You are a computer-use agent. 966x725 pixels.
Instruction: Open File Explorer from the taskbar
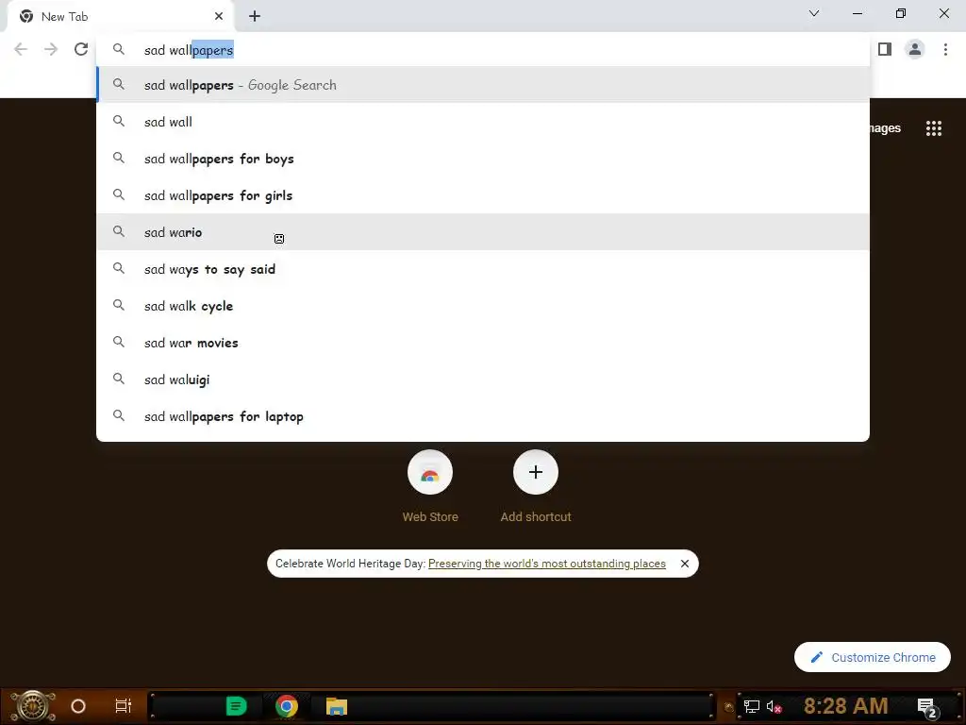coord(337,706)
